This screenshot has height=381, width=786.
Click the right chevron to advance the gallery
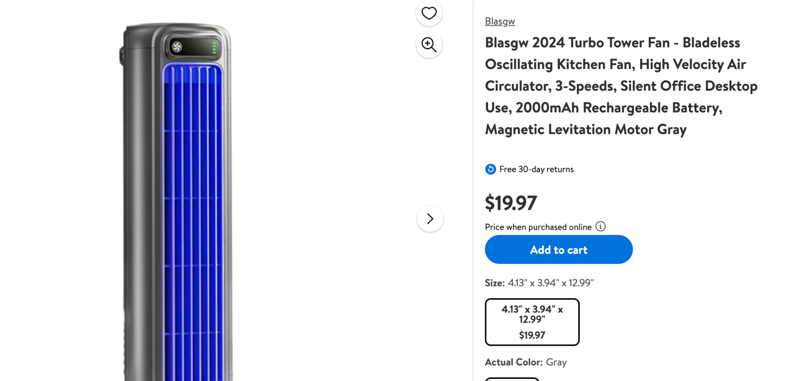(430, 218)
